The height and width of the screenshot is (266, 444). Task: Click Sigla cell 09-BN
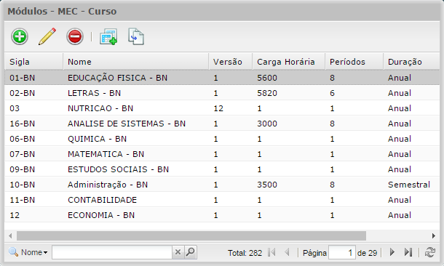[23, 169]
